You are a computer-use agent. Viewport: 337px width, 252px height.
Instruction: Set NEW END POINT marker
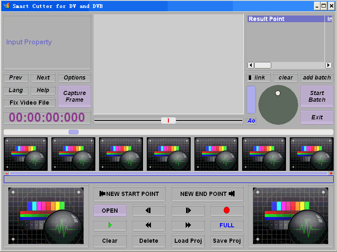207,194
